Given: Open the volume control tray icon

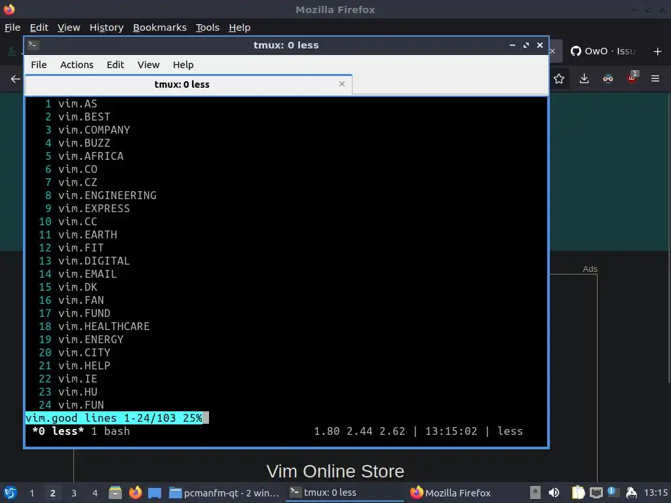Looking at the screenshot, I should click(554, 493).
